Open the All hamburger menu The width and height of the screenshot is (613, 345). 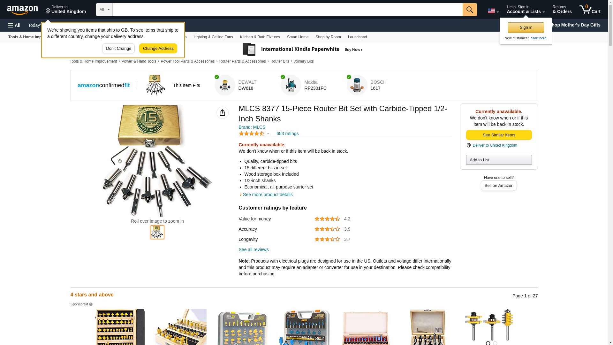pyautogui.click(x=14, y=25)
